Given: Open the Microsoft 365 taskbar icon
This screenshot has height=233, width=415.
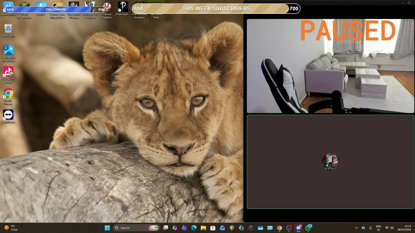Looking at the screenshot, I should pyautogui.click(x=241, y=228).
